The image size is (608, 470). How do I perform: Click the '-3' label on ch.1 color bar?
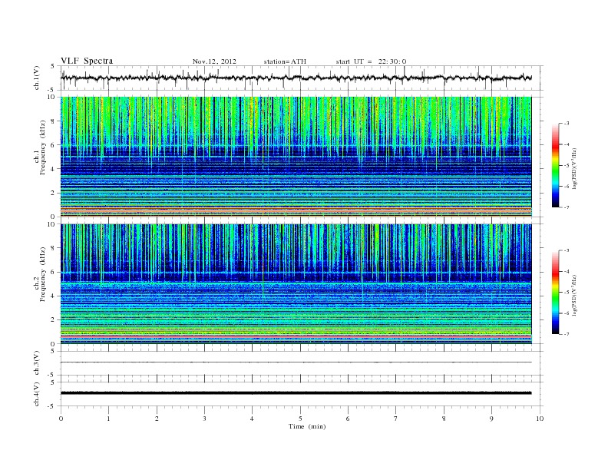point(567,124)
